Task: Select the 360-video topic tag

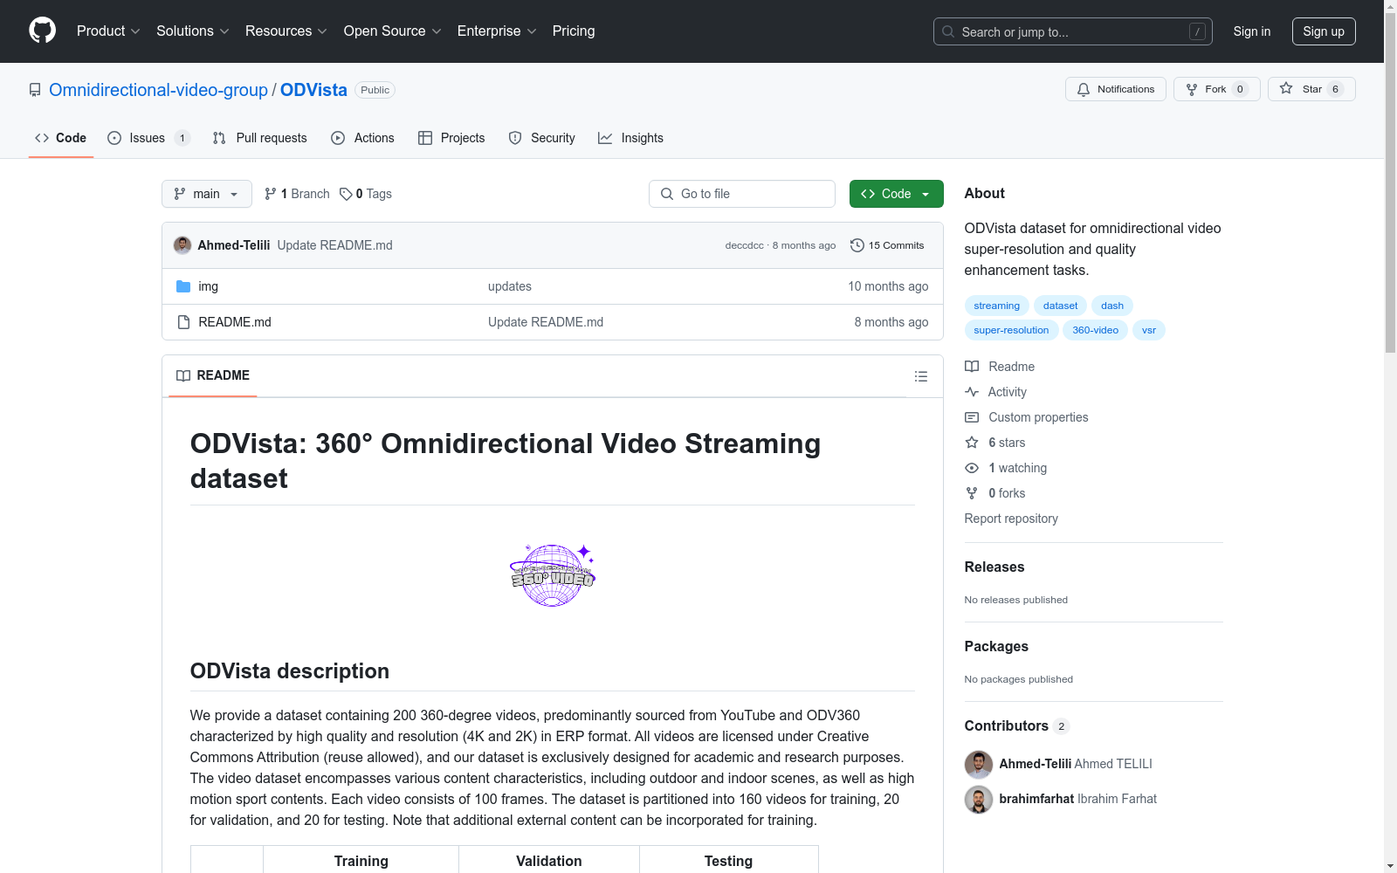Action: tap(1095, 330)
